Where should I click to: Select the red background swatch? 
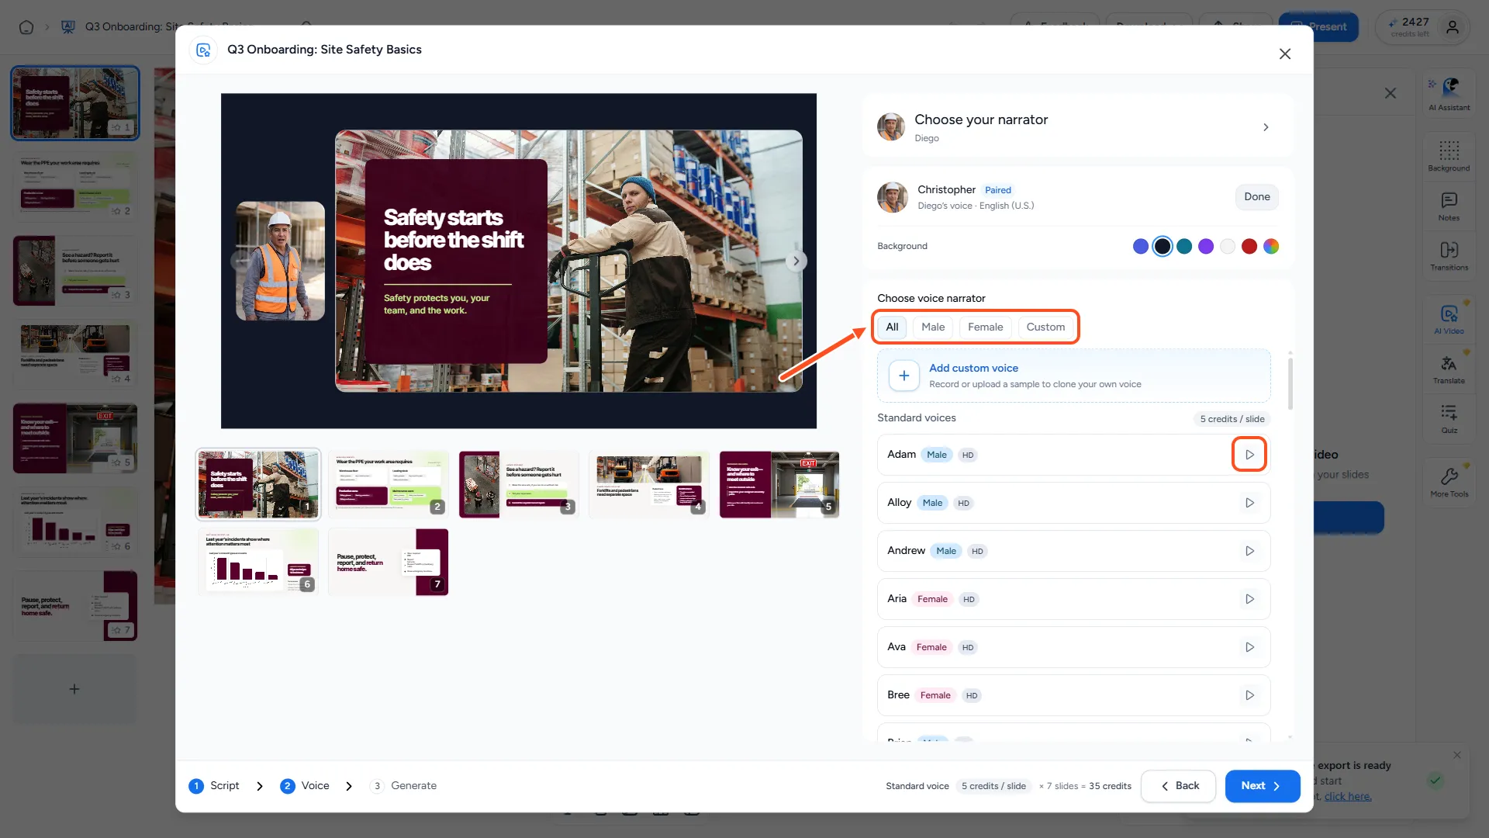pyautogui.click(x=1249, y=247)
